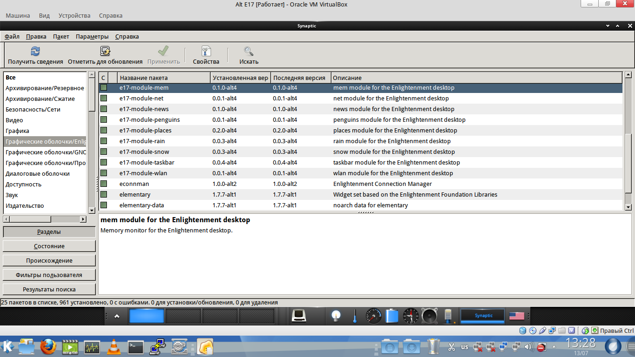Sort by the Название пакета column header
635x357 pixels.
[x=164, y=78]
